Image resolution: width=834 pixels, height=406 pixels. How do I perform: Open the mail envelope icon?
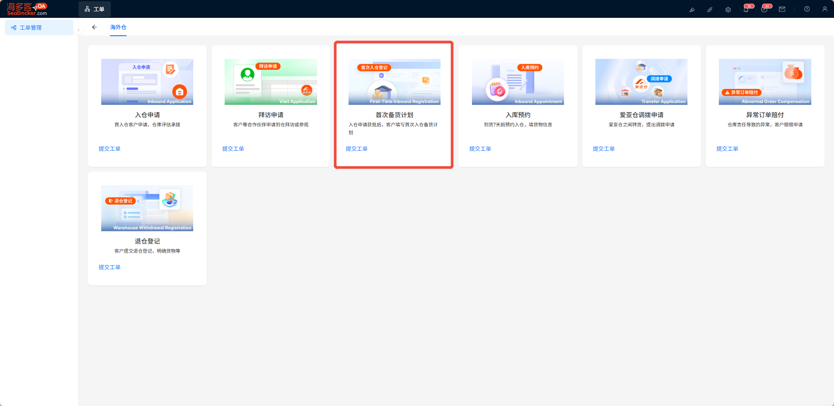click(x=782, y=9)
